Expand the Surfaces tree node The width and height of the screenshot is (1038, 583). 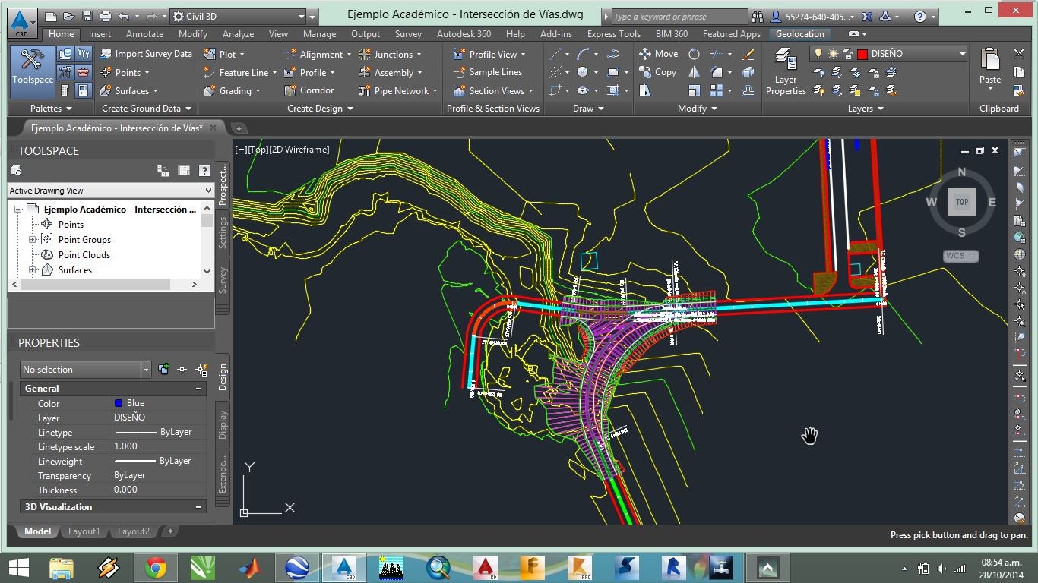33,270
